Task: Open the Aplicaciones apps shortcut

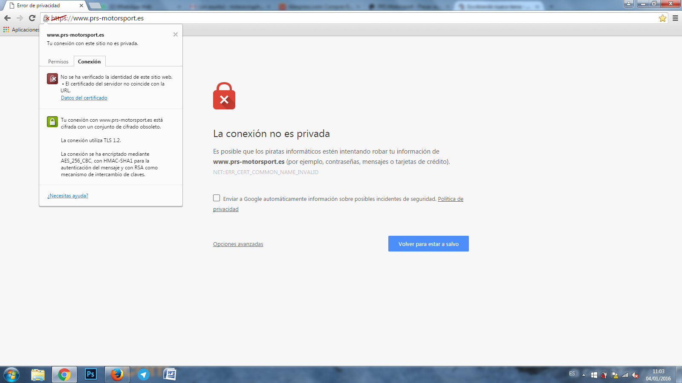Action: point(21,30)
